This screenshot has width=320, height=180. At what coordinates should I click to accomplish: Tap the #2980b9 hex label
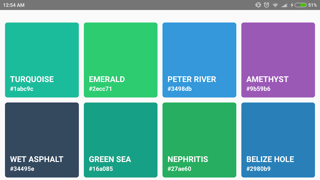[x=258, y=169]
